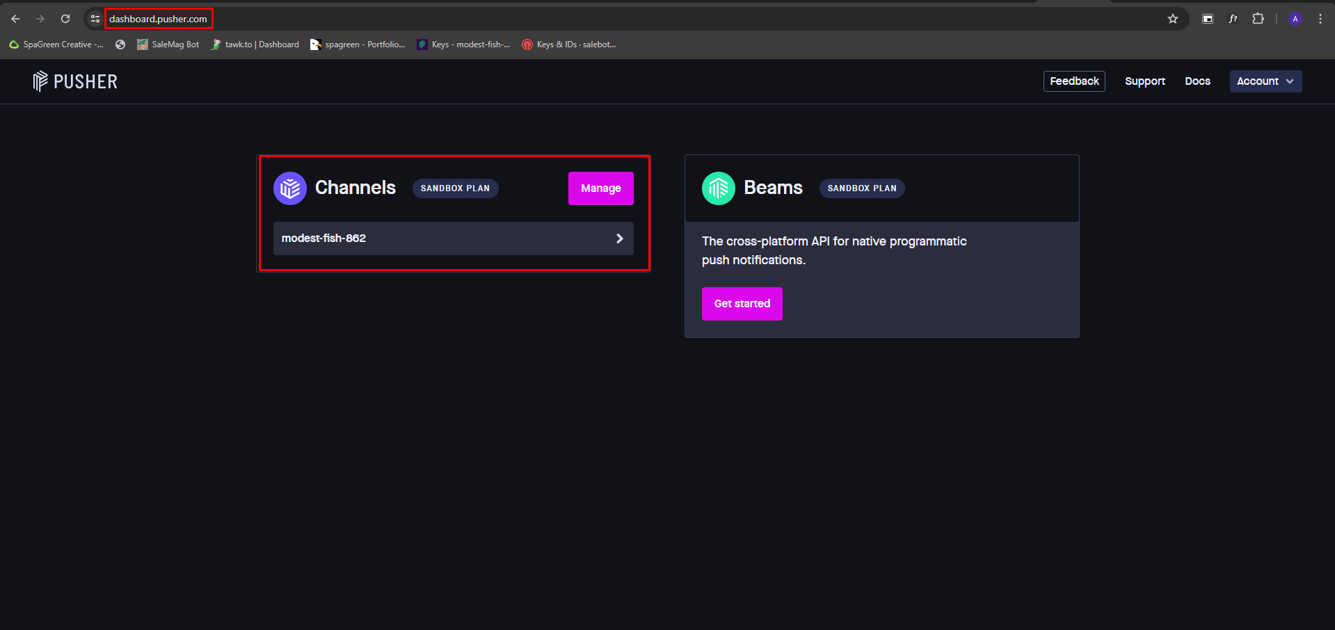Open the Keys modest-fish bookmark

(x=463, y=45)
